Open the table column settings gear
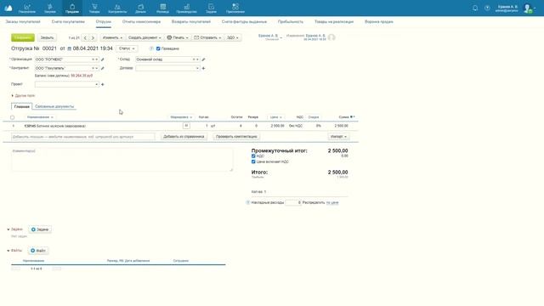The image size is (544, 306). (352, 117)
